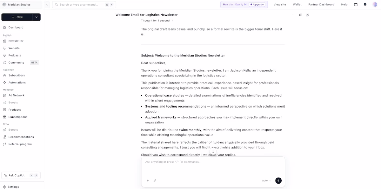Open the Wallet link
381x189 pixels.
point(297,5)
